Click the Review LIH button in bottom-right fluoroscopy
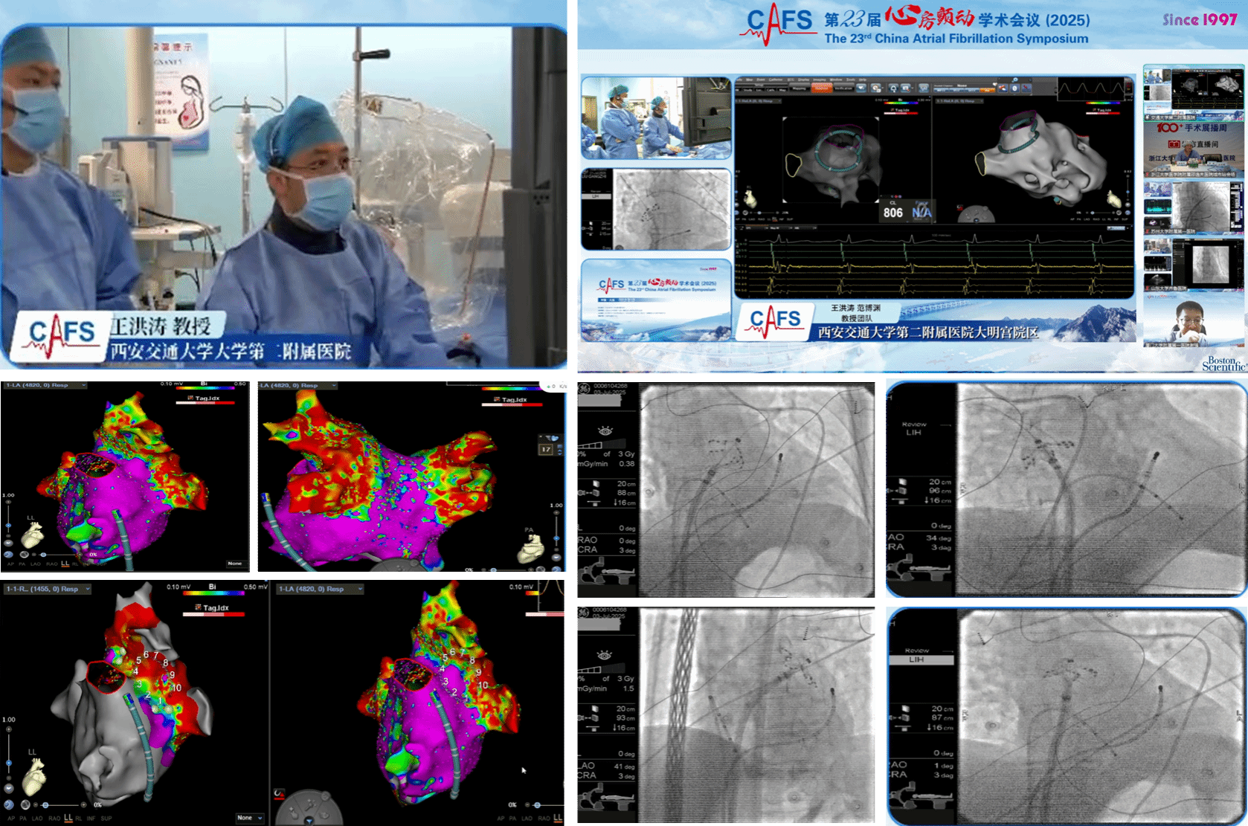 pyautogui.click(x=916, y=659)
